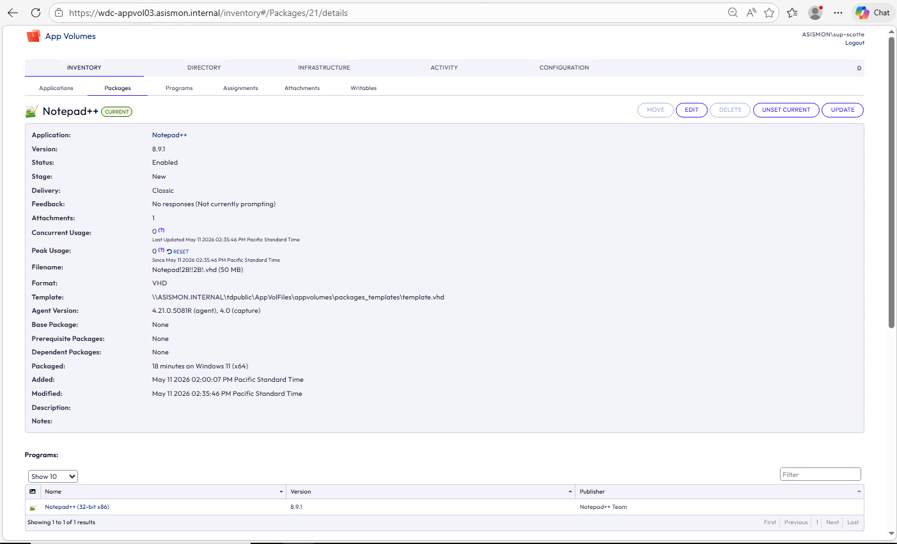Viewport: 897px width, 544px height.
Task: Open the CONFIGURATION tab
Action: pos(565,68)
